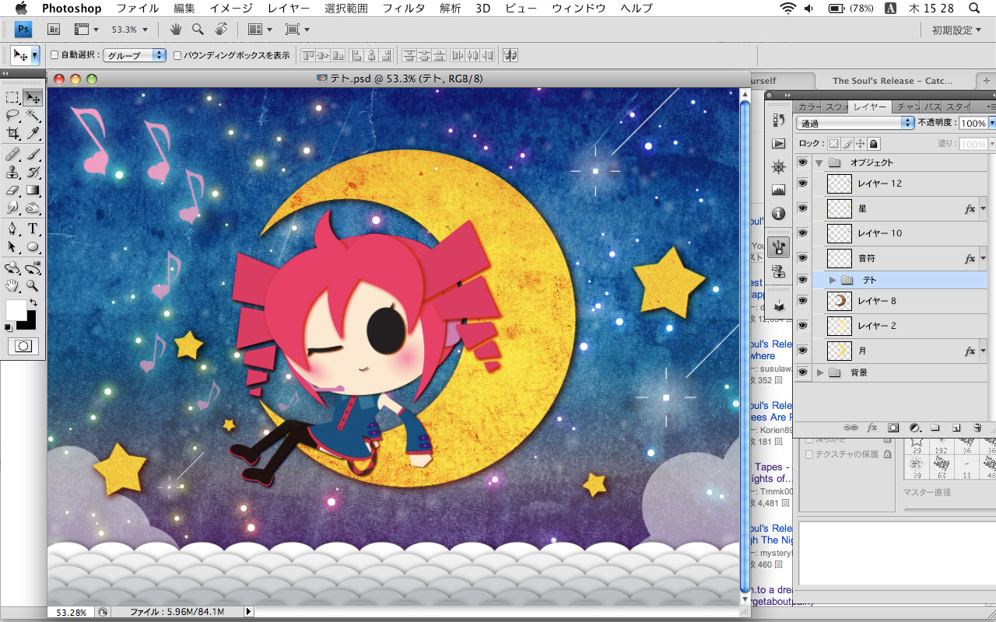Select the History Brush tool
The height and width of the screenshot is (622, 996).
33,172
